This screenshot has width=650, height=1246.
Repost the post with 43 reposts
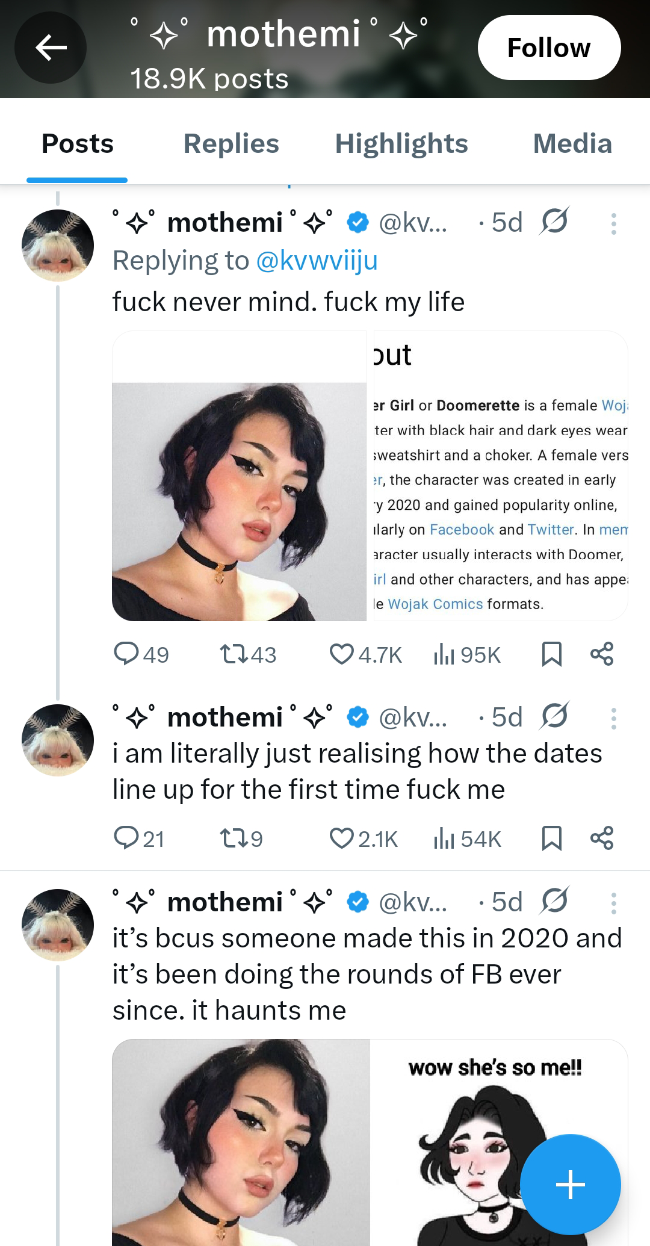[233, 654]
